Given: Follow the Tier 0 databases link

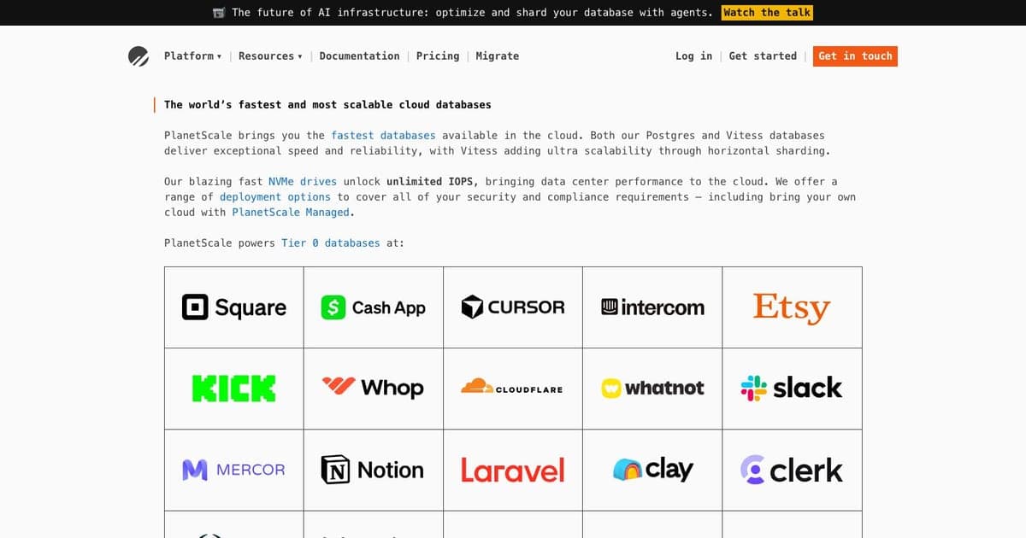Looking at the screenshot, I should 331,243.
